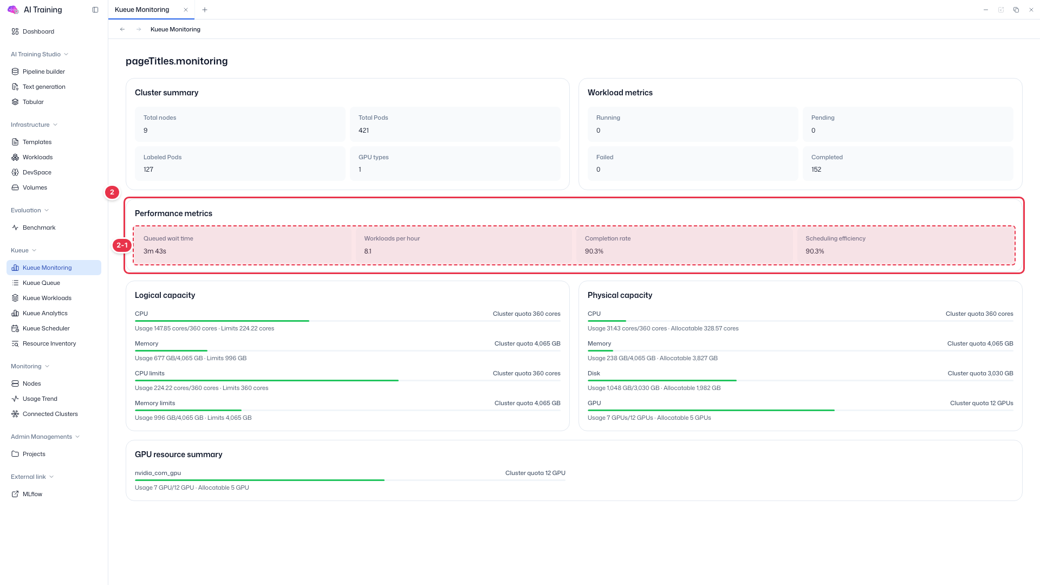Click the Kueue Queue list icon
Screen dimensions: 1040x585
(x=15, y=283)
